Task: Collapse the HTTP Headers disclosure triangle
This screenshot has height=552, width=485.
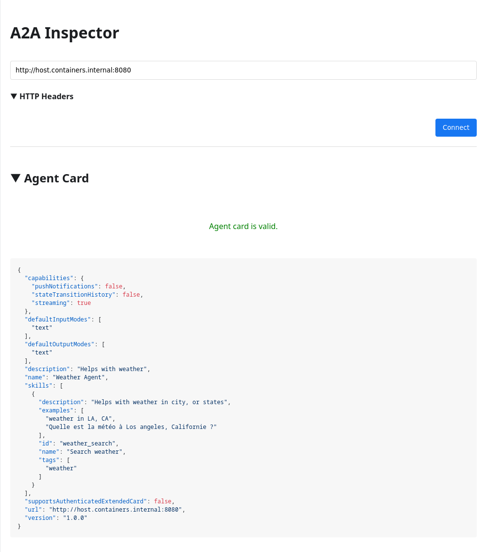Action: click(14, 96)
